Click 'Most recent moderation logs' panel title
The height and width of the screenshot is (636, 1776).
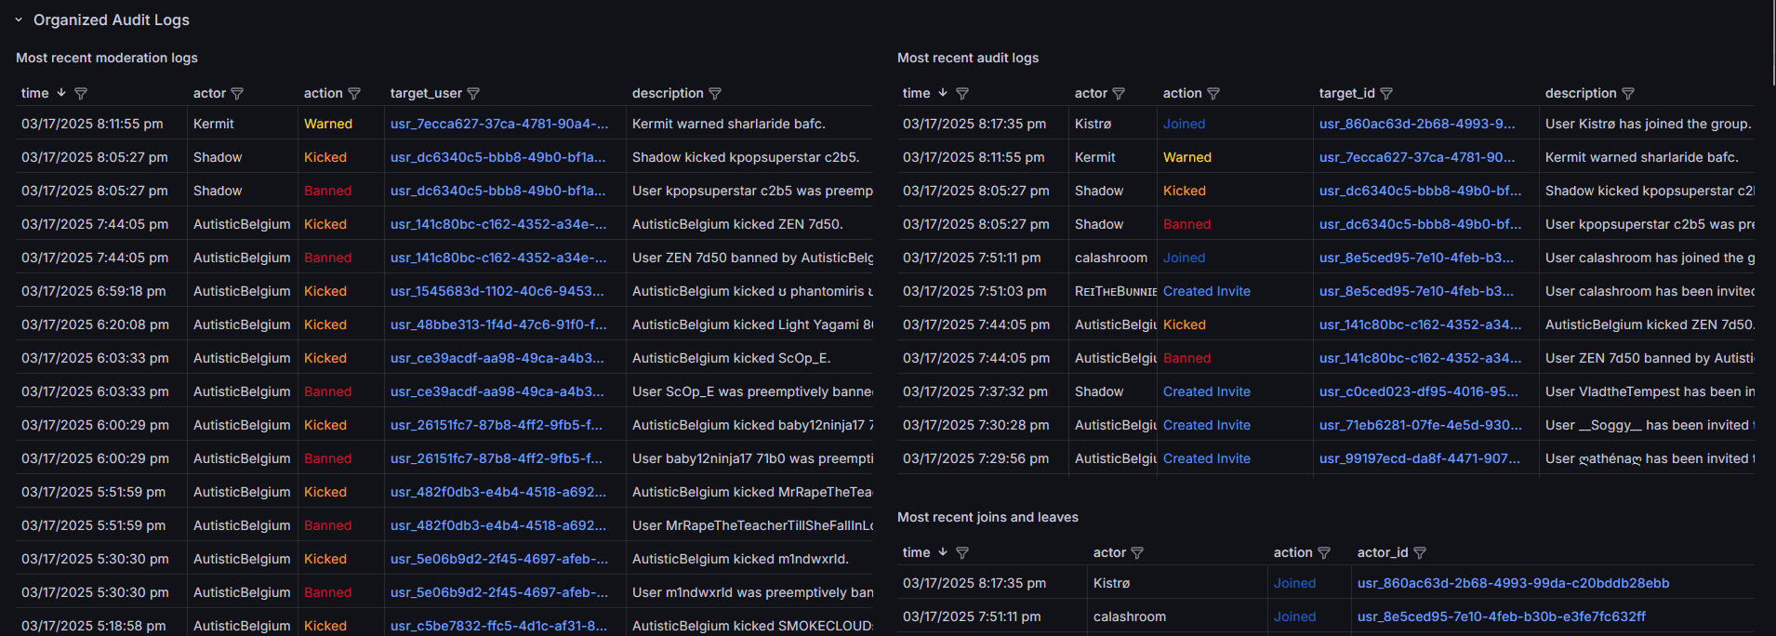(x=107, y=58)
